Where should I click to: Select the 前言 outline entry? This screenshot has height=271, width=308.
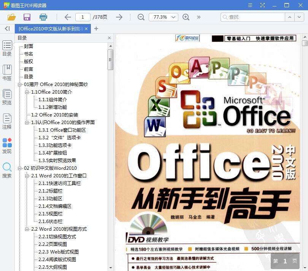[x=29, y=69]
